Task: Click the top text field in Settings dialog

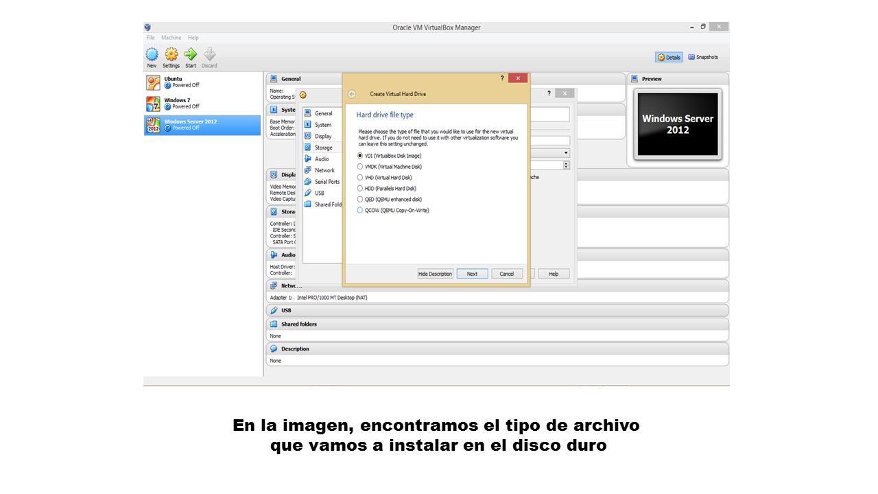Action: click(x=549, y=114)
